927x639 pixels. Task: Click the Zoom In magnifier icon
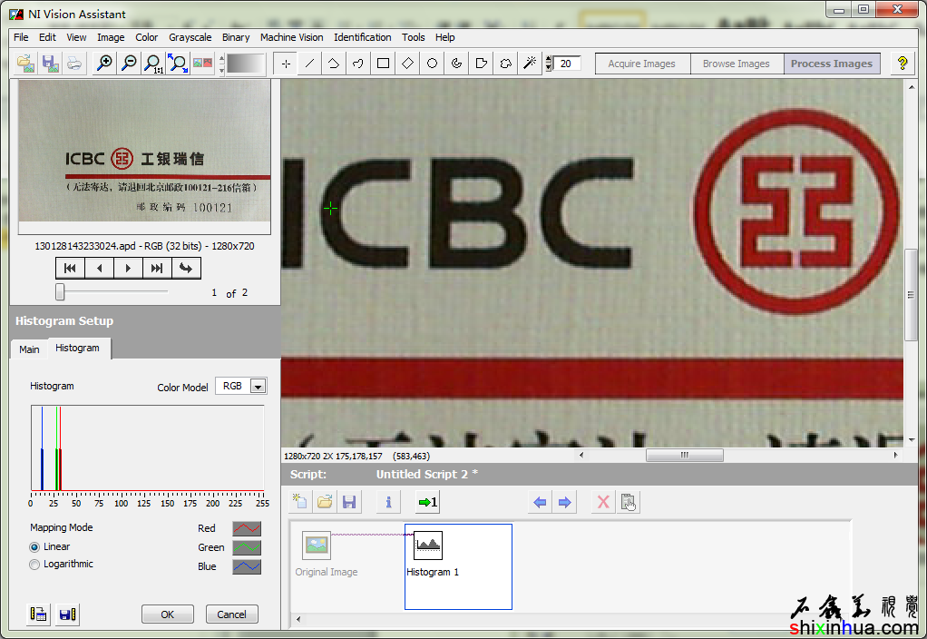point(105,64)
